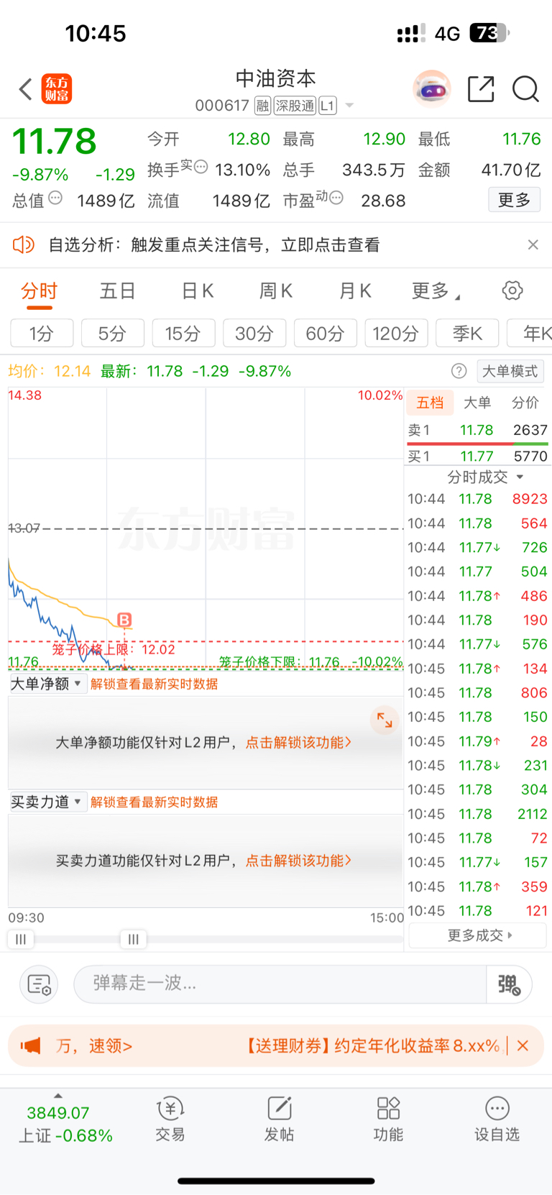The width and height of the screenshot is (552, 1195).
Task: Switch to the 日K tab
Action: point(197,291)
